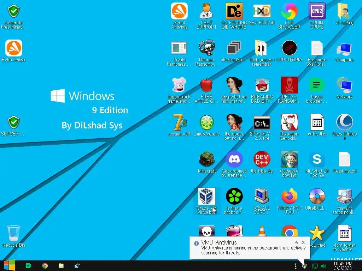Click the wrench icon in VM0 notification
362x271 pixels.
click(x=297, y=242)
